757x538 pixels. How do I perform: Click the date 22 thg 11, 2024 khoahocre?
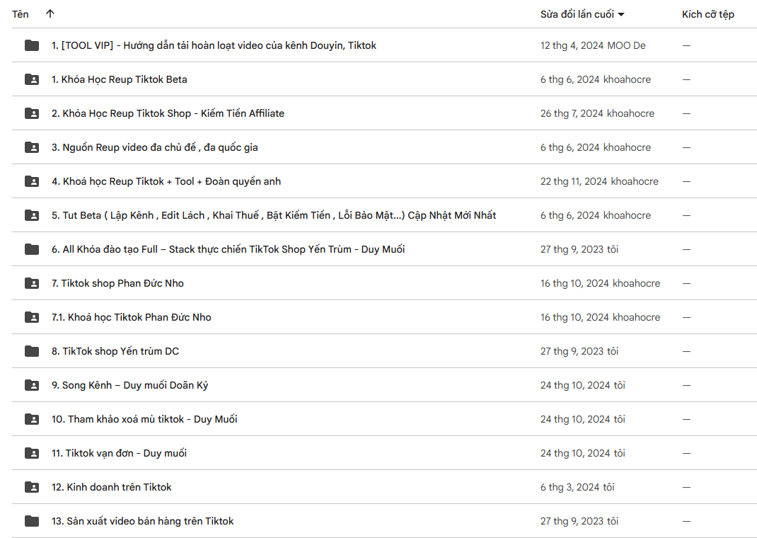click(x=599, y=182)
